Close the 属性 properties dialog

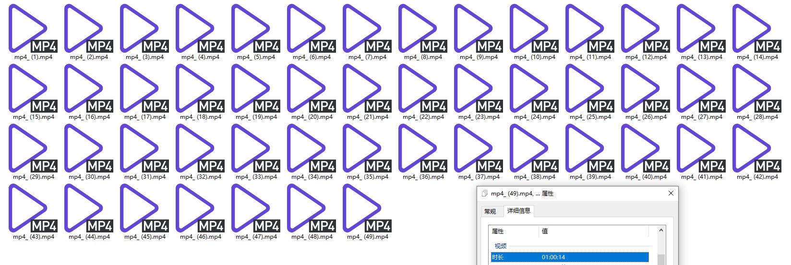[x=671, y=193]
